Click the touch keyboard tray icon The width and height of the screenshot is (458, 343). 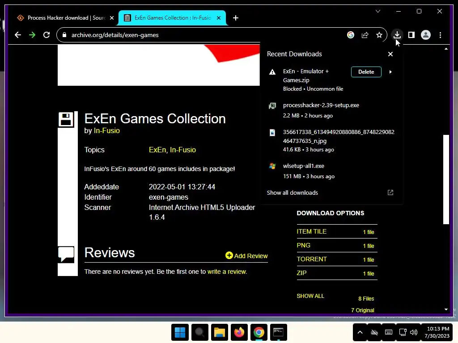[389, 332]
